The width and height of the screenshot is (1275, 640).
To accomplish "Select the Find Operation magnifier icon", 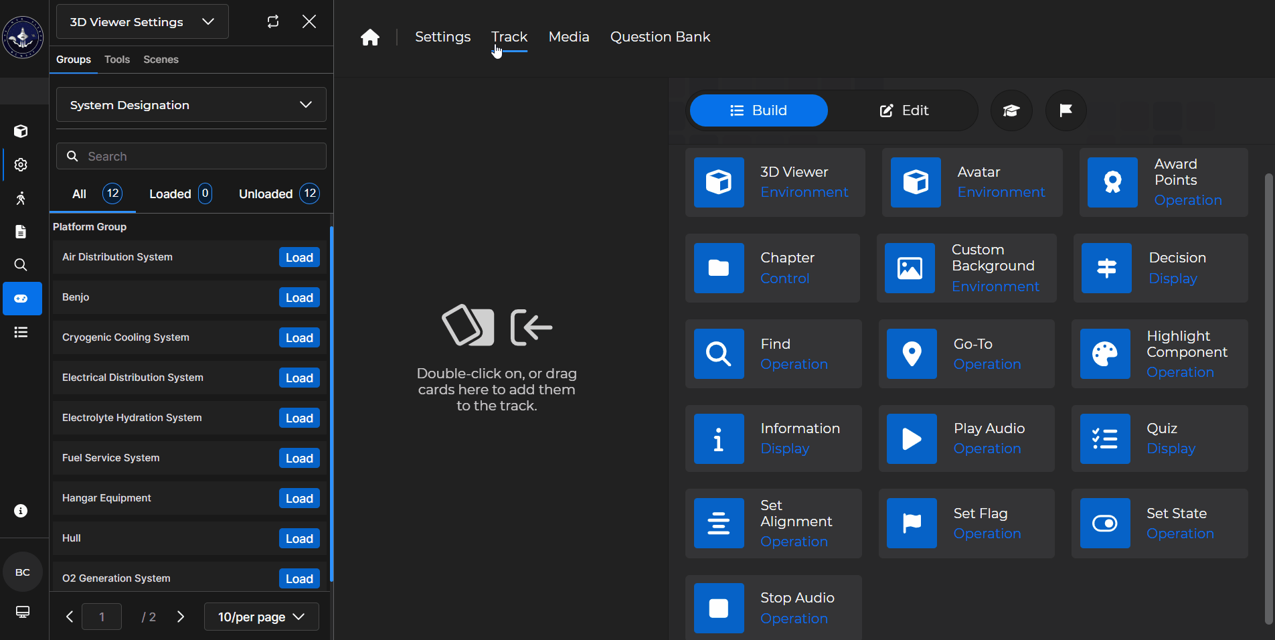I will click(x=719, y=353).
